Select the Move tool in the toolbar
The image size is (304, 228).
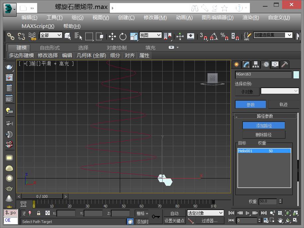(x=112, y=36)
